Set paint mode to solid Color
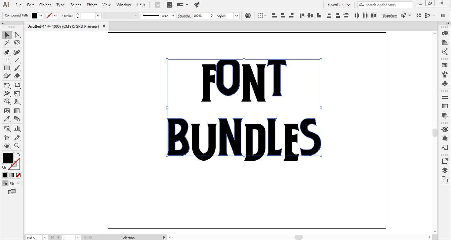The image size is (451, 240). [5, 175]
